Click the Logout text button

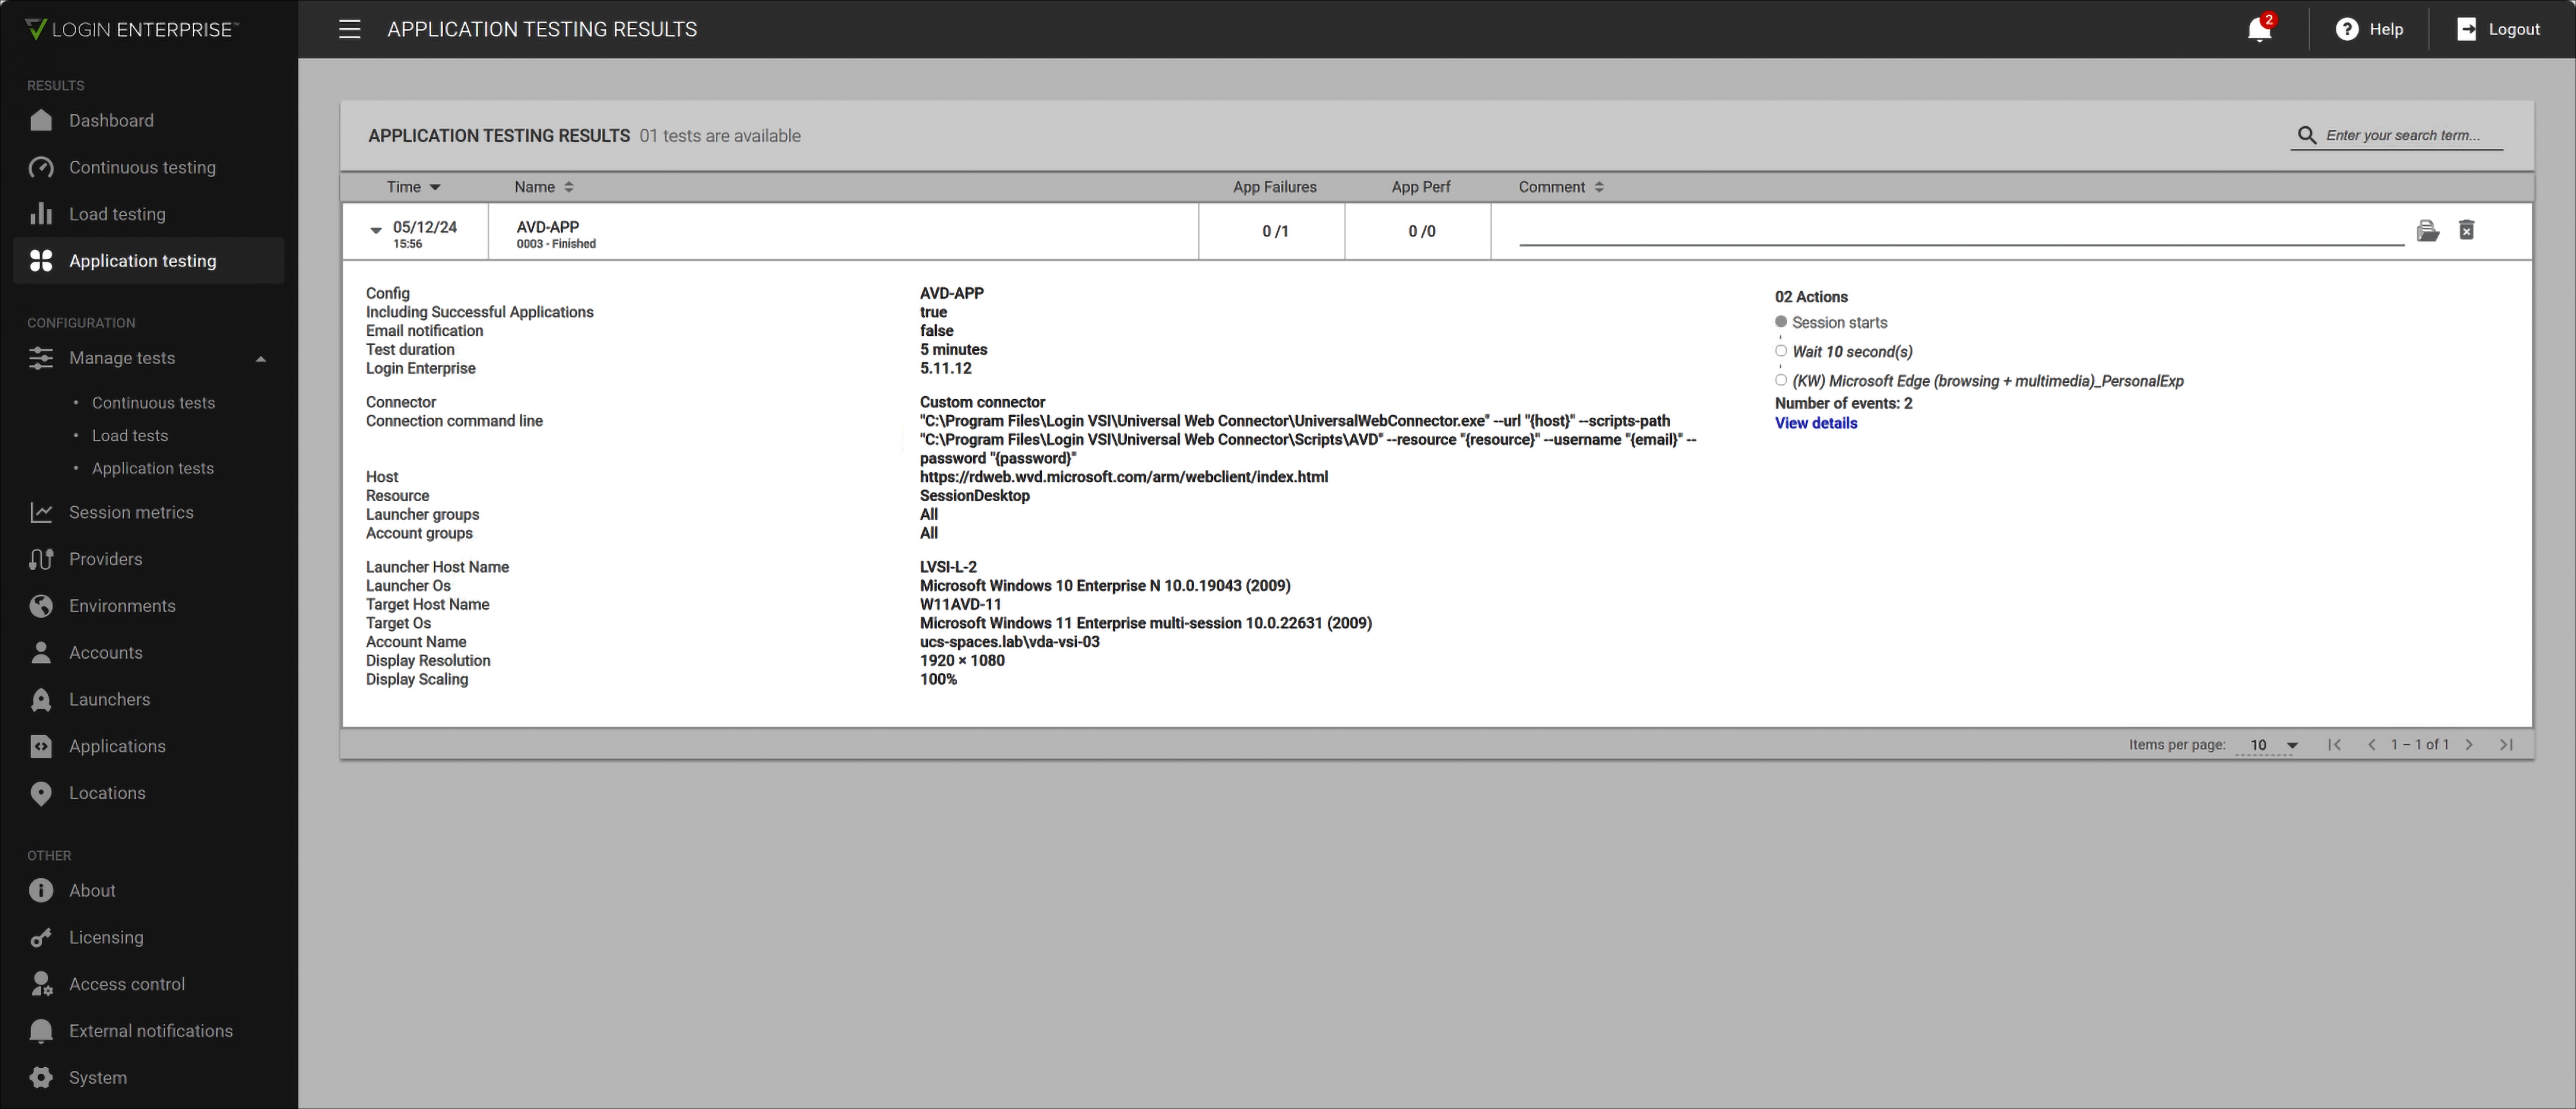coord(2514,29)
